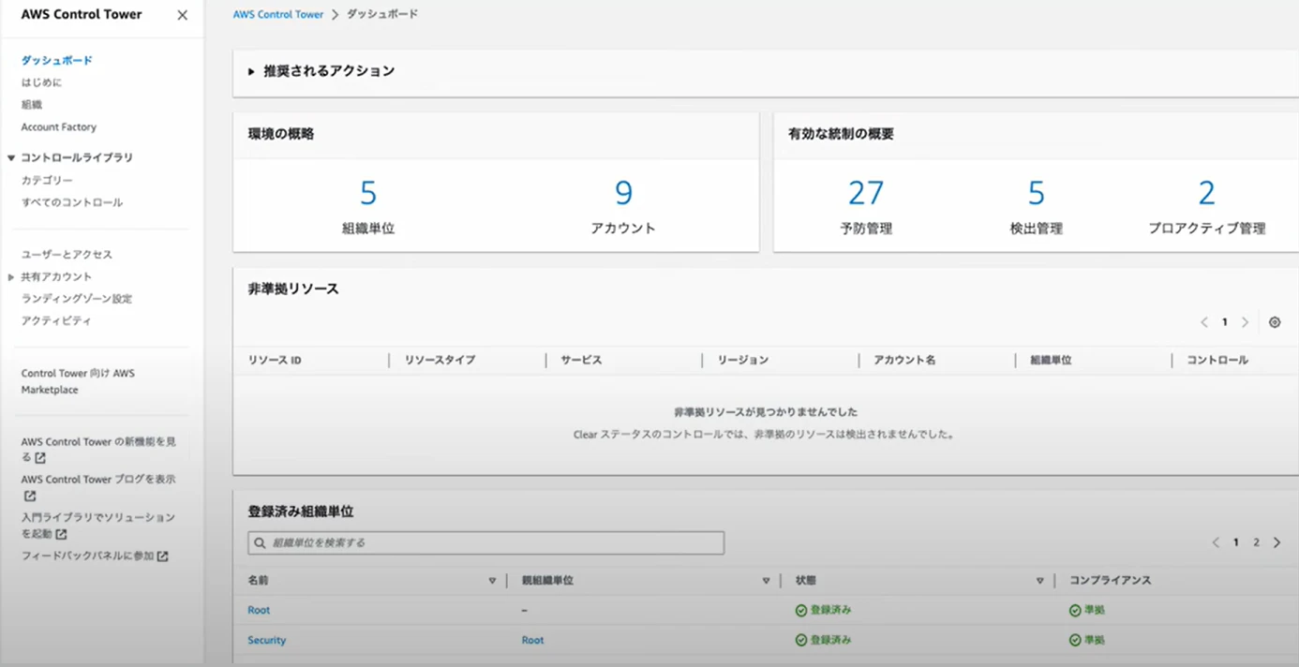Screen dimensions: 1299x667
Task: Close the AWS Control Tower side navigation
Action: (x=182, y=15)
